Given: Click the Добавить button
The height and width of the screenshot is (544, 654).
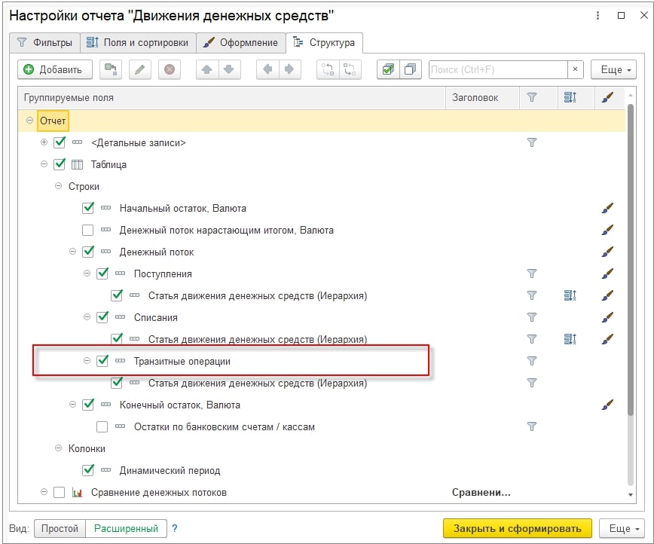Looking at the screenshot, I should point(55,69).
